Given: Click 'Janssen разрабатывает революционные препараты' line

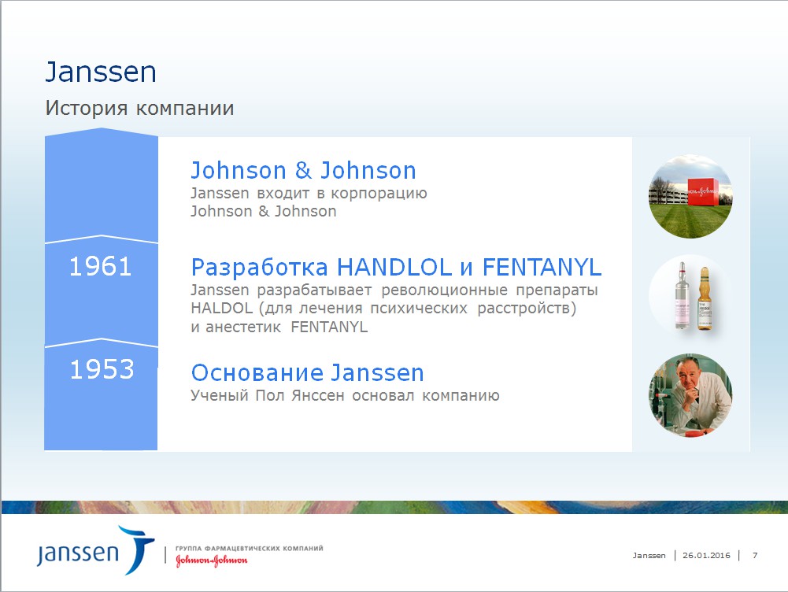Looking at the screenshot, I should [394, 290].
